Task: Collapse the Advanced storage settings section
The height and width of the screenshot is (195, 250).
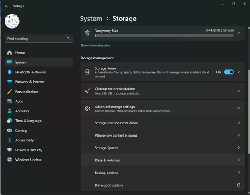Action: coord(238,108)
